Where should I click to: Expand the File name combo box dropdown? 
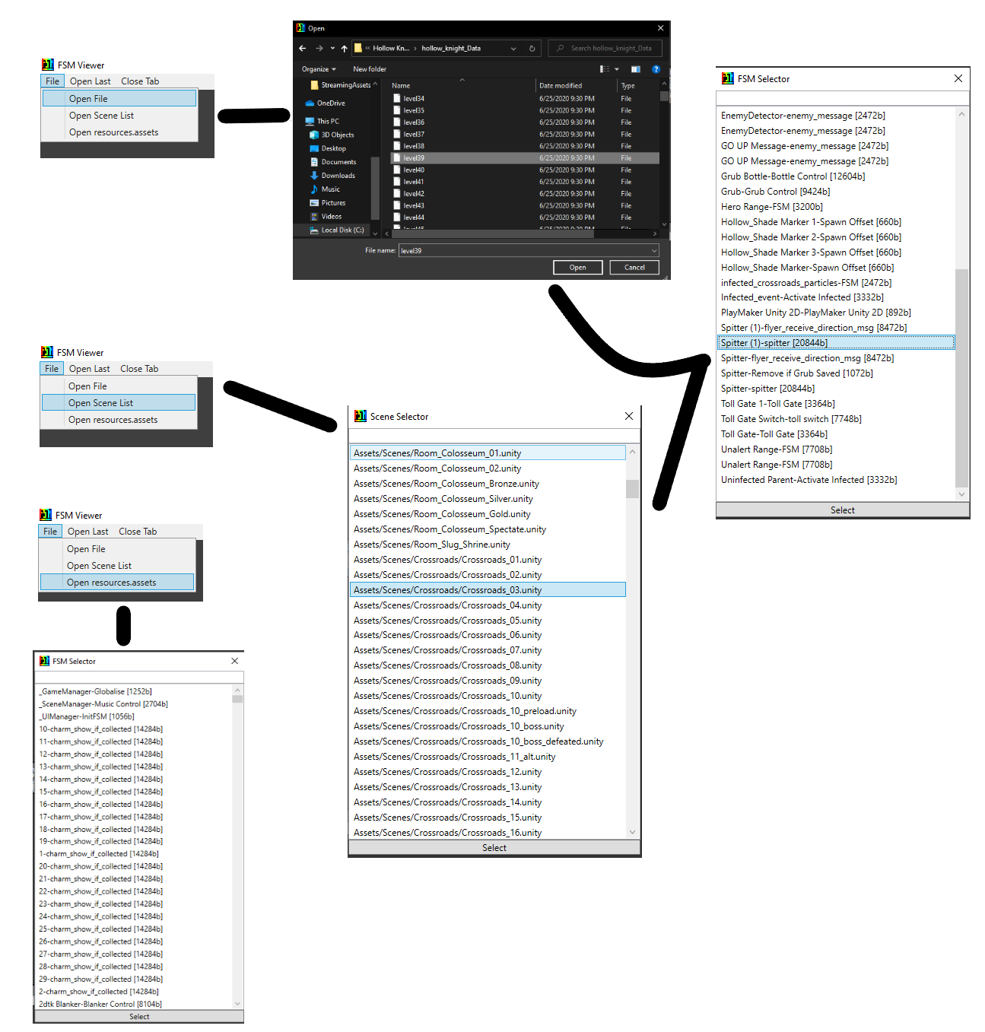click(x=654, y=250)
